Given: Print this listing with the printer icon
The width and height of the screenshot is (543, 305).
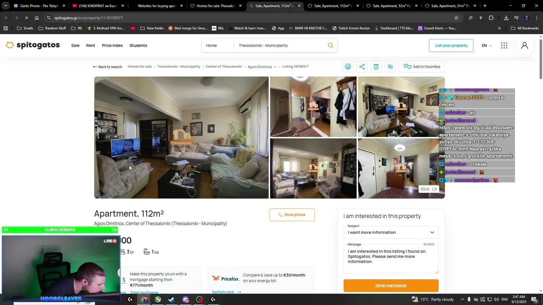Looking at the screenshot, I should click(348, 67).
